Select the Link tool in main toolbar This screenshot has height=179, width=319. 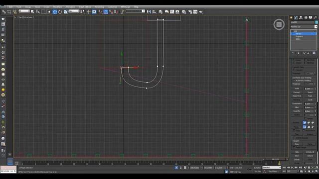pyautogui.click(x=4, y=12)
